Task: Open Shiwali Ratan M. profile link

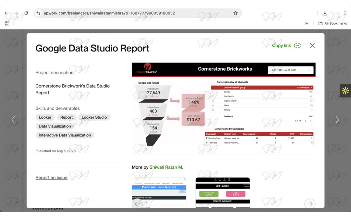Action: (166, 167)
